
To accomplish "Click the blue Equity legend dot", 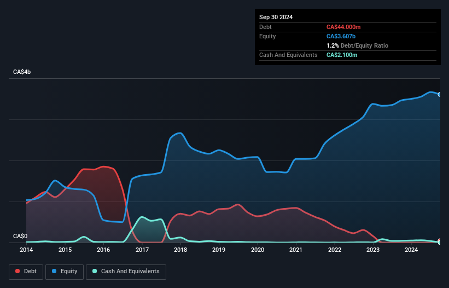I will pos(54,271).
